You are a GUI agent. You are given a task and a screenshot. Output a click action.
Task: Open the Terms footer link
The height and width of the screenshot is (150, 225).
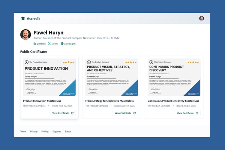[x=23, y=132]
